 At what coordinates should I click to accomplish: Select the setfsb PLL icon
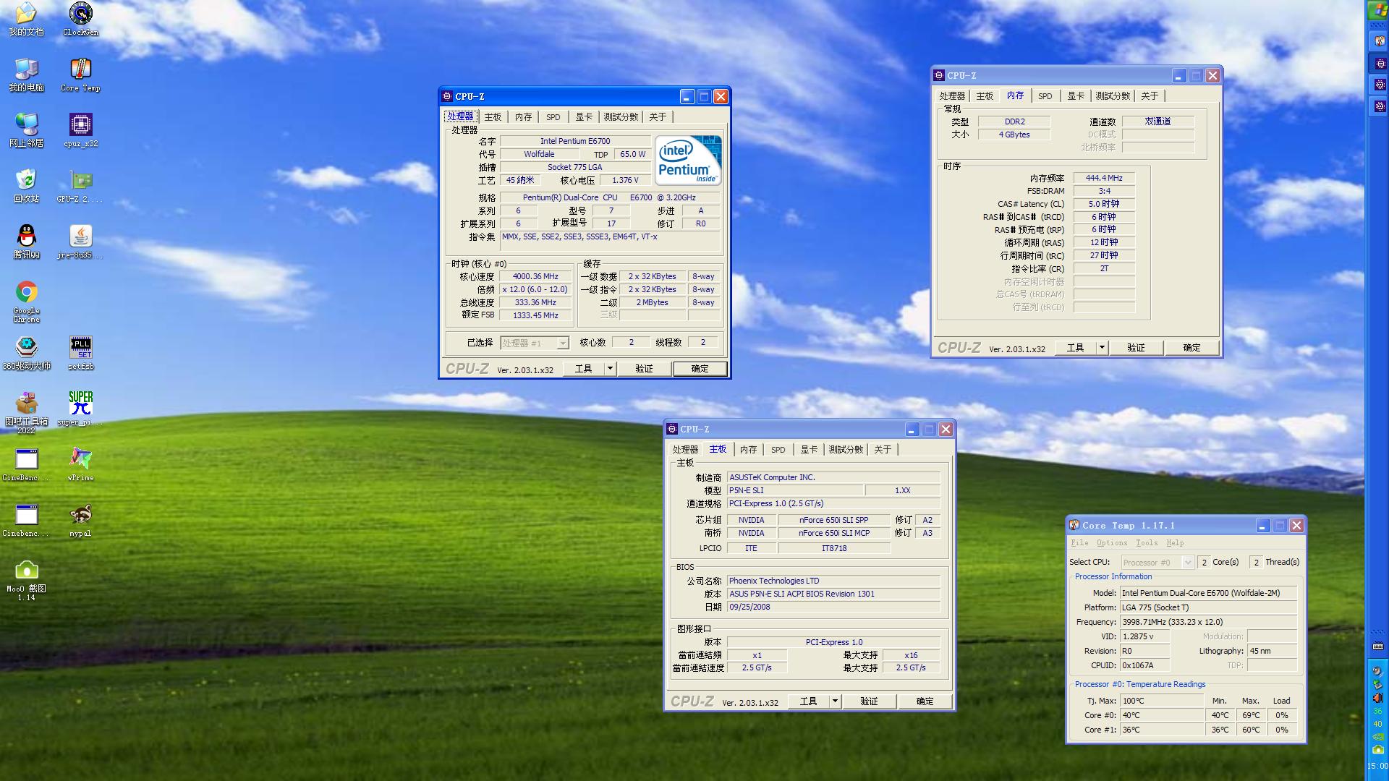(x=80, y=353)
